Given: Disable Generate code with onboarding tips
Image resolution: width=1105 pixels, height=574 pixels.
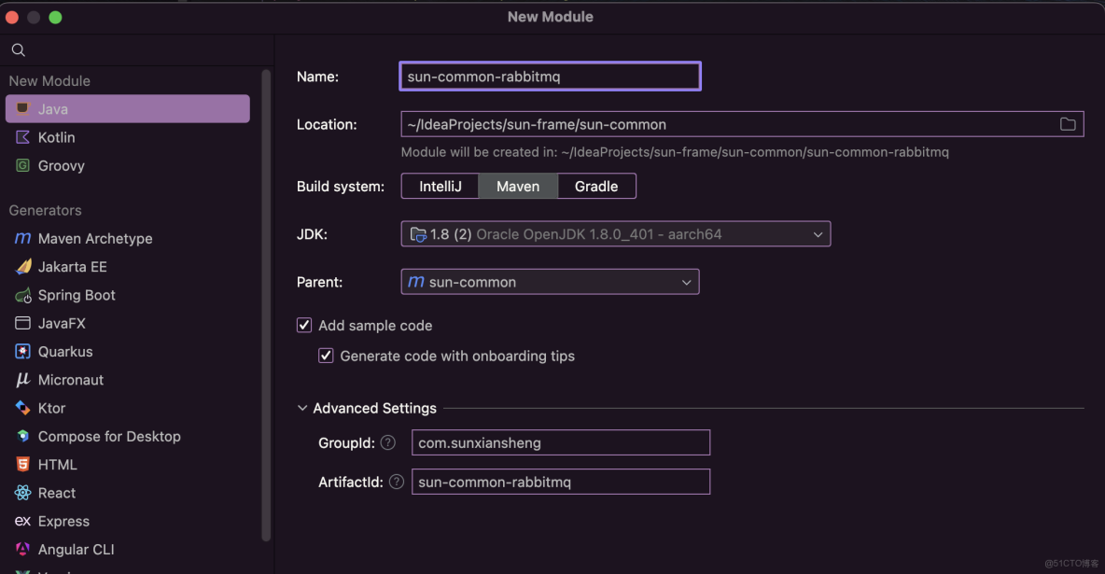Looking at the screenshot, I should point(326,356).
